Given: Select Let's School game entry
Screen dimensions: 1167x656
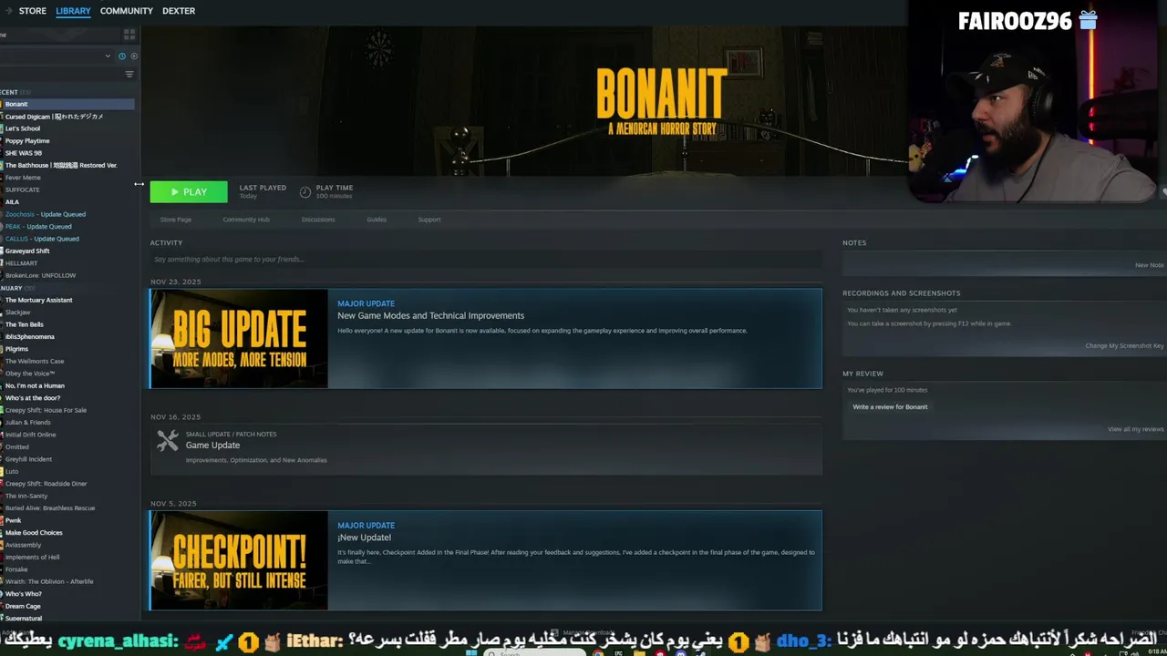Looking at the screenshot, I should [x=23, y=128].
